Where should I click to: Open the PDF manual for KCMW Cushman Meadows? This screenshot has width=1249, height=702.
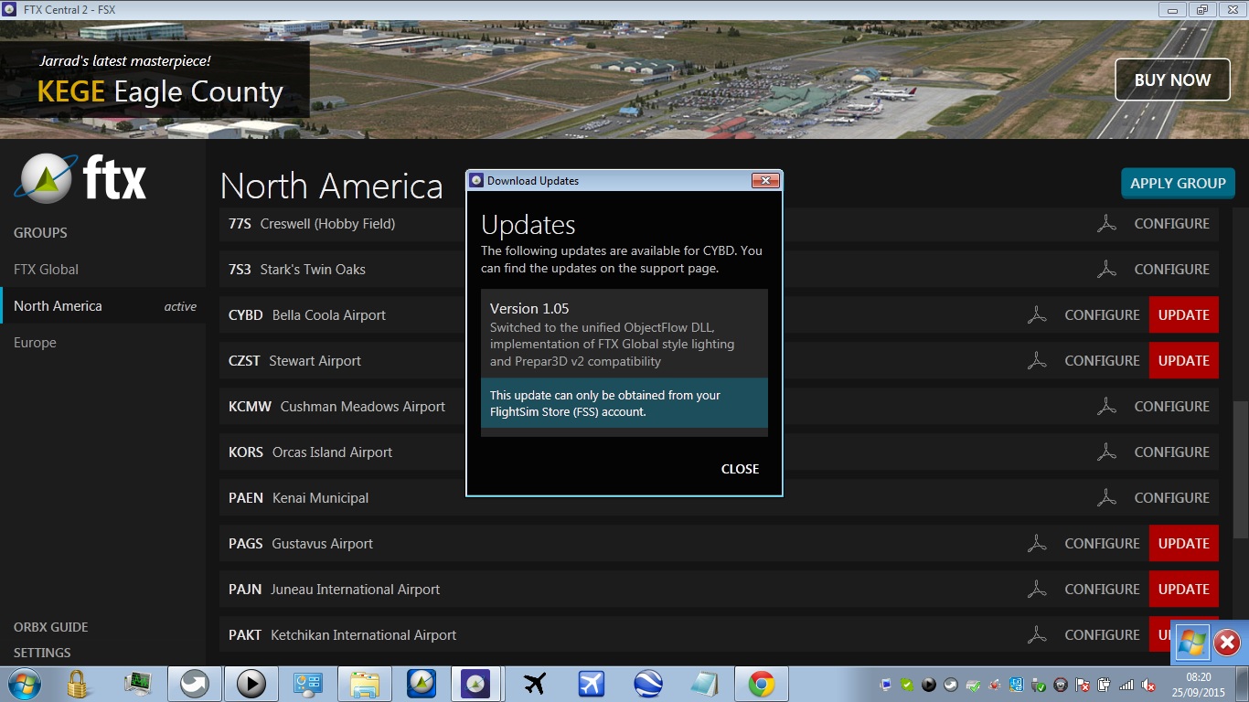pyautogui.click(x=1107, y=407)
